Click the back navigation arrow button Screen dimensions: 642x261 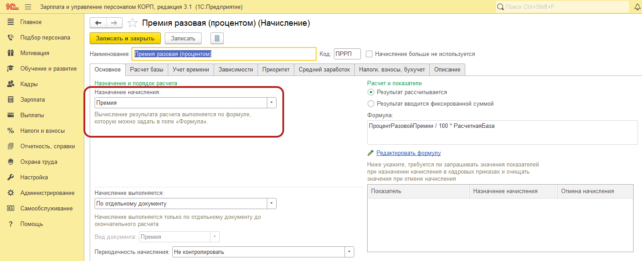98,23
